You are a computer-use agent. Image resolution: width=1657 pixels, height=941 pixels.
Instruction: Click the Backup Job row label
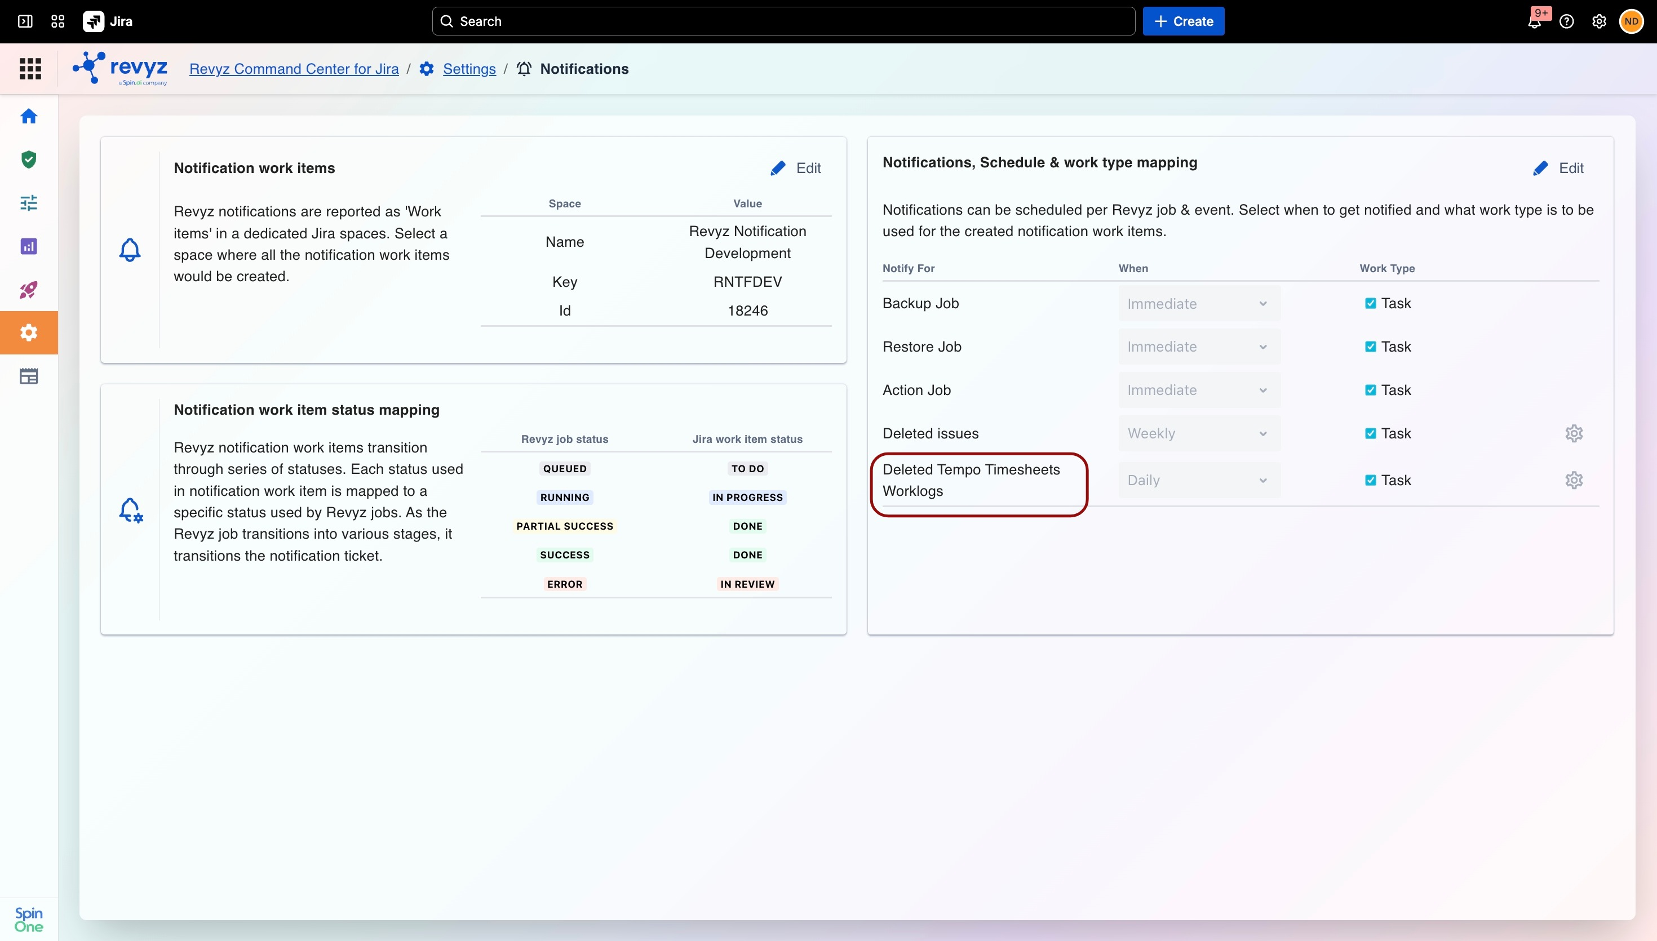tap(921, 303)
